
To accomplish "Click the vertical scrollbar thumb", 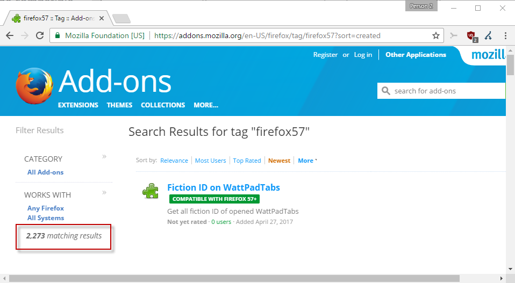I will 510,65.
